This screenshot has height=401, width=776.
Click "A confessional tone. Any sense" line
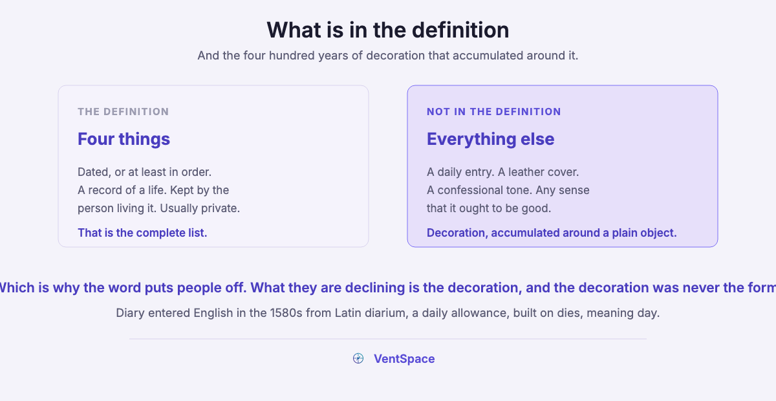[508, 190]
